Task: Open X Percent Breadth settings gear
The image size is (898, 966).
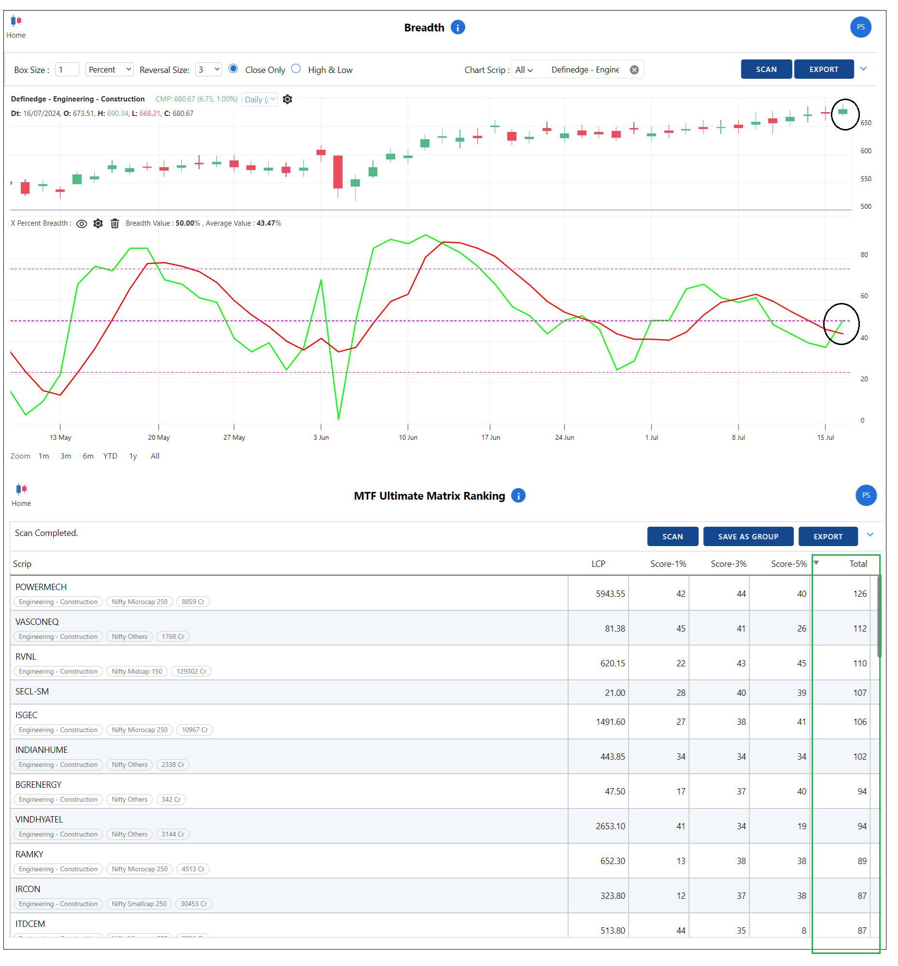Action: (x=98, y=224)
